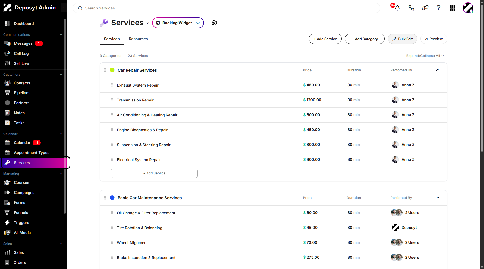The width and height of the screenshot is (484, 269).
Task: Focus the Search Services field
Action: point(227,8)
